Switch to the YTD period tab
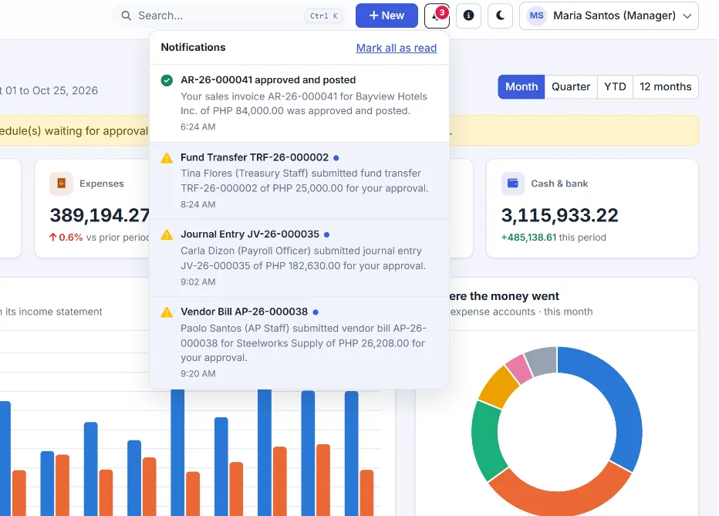 click(x=615, y=86)
